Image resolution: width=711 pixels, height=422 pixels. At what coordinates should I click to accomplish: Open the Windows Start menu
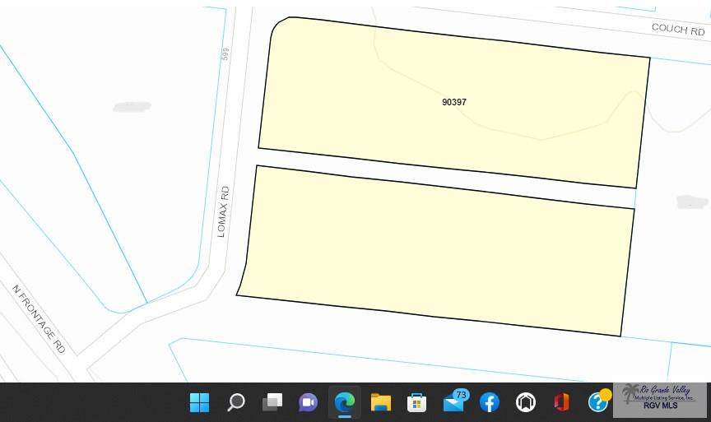point(199,402)
